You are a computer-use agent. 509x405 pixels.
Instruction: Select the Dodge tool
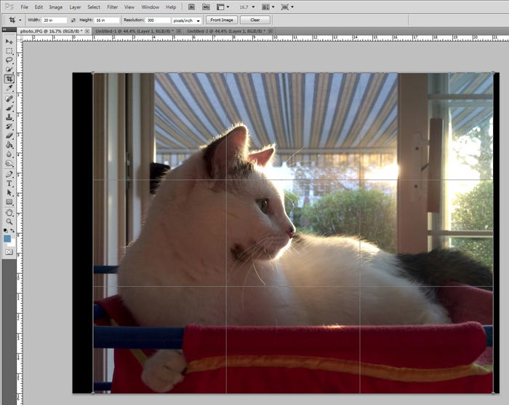tap(9, 164)
